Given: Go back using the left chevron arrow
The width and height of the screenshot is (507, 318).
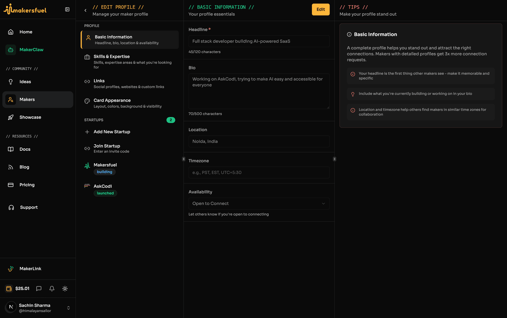Looking at the screenshot, I should 85,10.
